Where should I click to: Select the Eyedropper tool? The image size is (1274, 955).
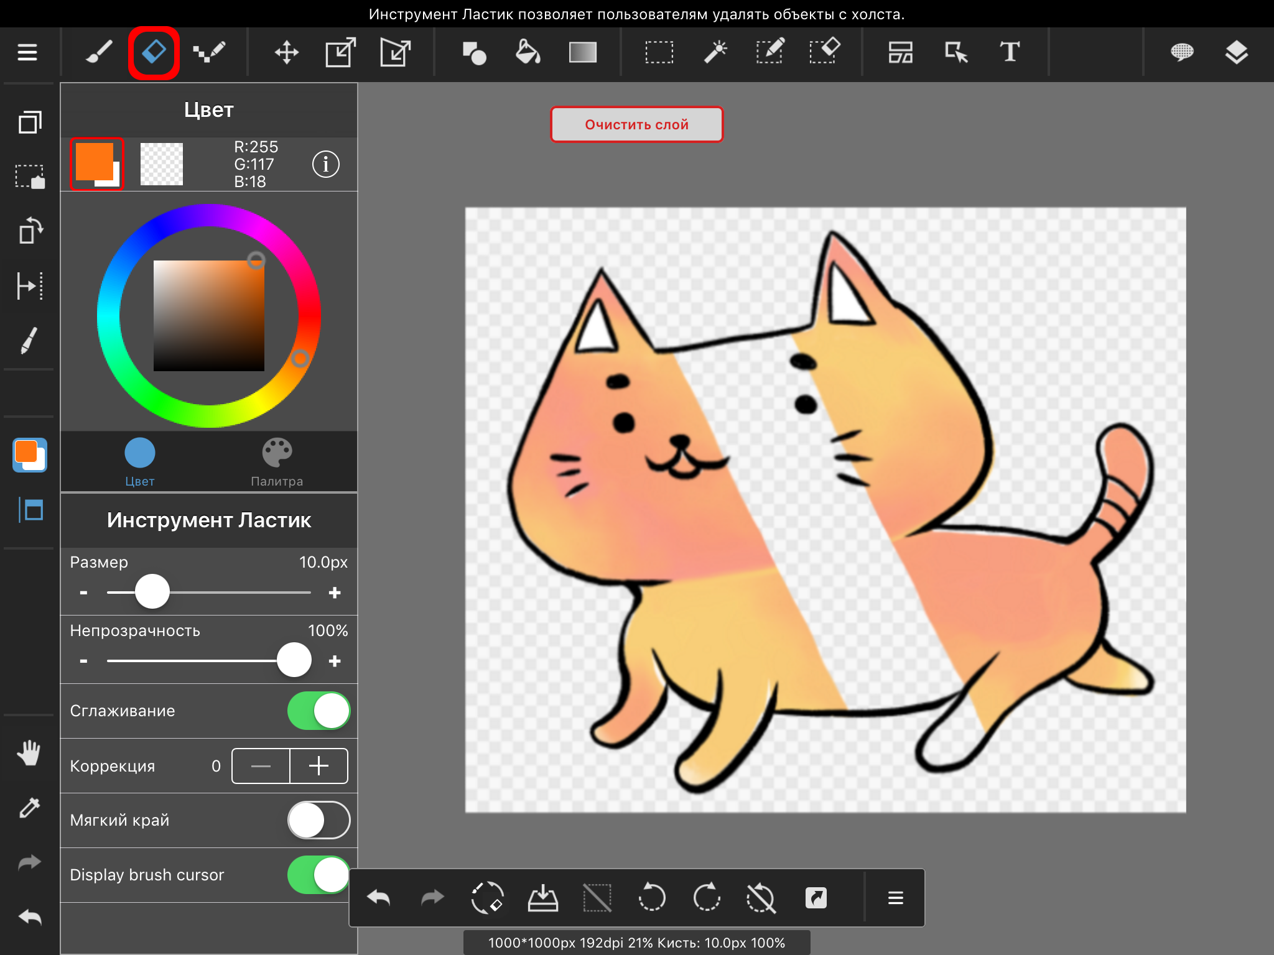click(27, 806)
